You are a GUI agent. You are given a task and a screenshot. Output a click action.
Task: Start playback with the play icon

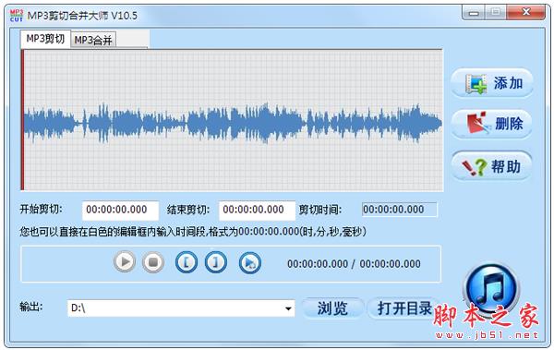pos(125,262)
